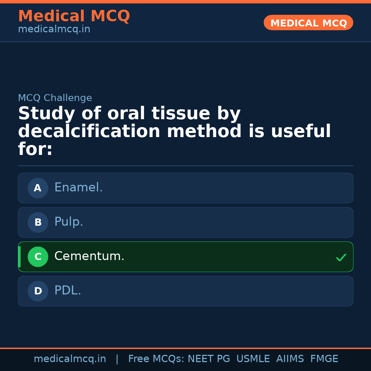Expand the MCQ Challenge label
The image size is (371, 371).
click(x=55, y=98)
